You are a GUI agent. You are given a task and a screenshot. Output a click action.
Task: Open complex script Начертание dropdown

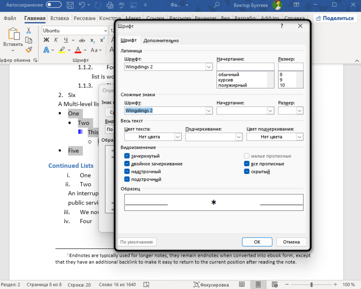(270, 110)
